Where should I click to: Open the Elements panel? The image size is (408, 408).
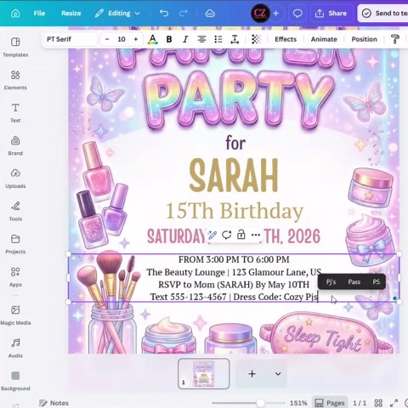coord(15,80)
